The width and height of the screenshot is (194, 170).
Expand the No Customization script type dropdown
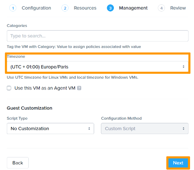tap(51, 129)
